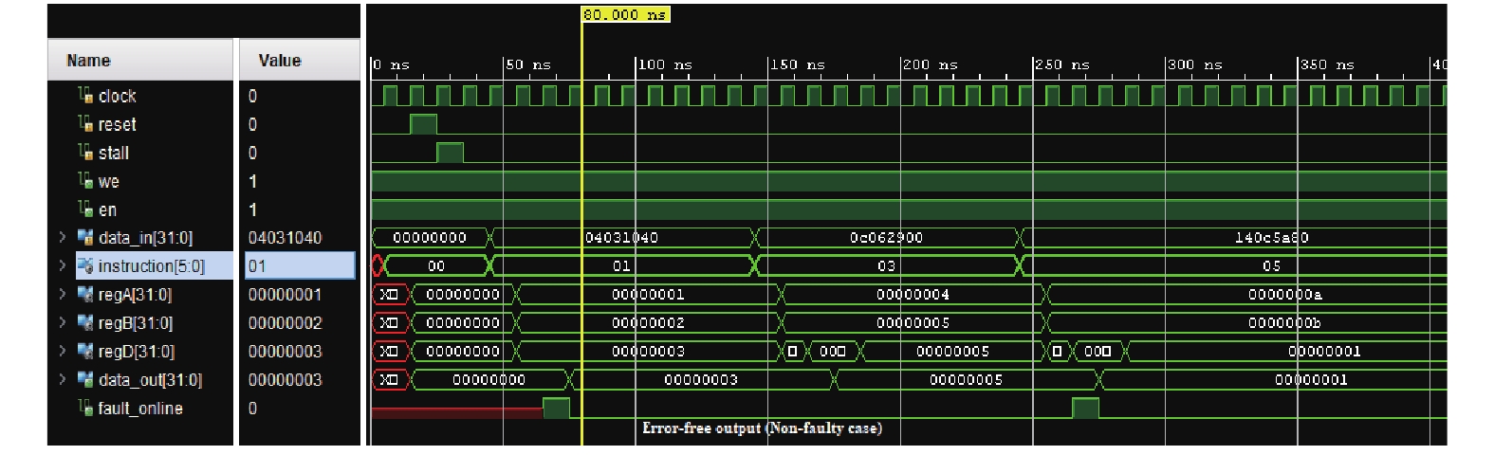Click the data_in bus icon
This screenshot has height=455, width=1494.
85,238
